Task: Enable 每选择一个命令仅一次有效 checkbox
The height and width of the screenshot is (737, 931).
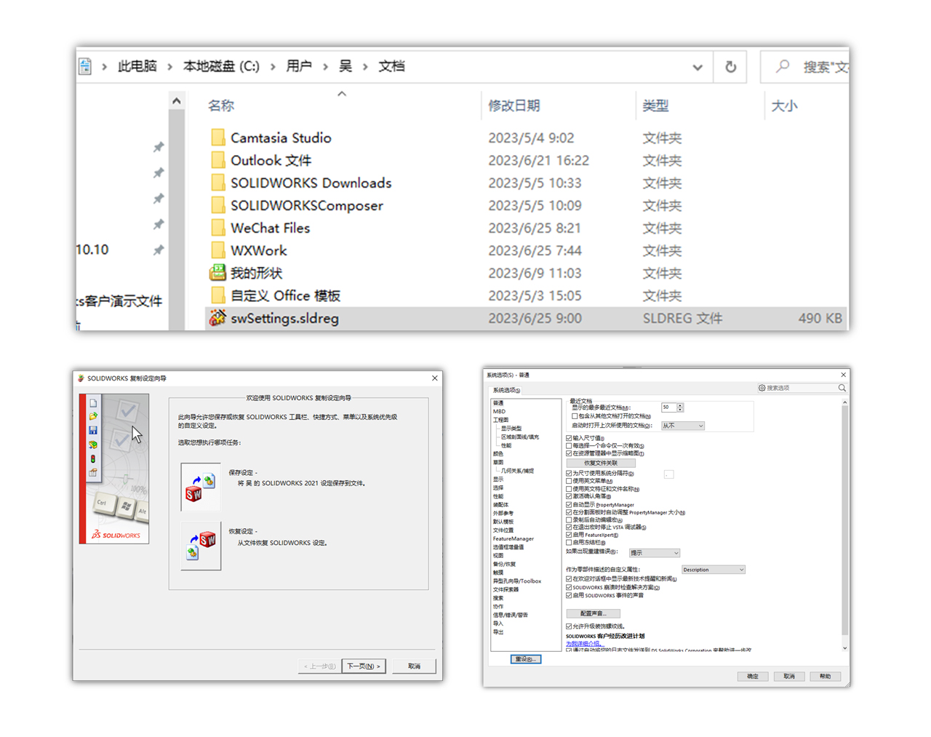Action: (x=569, y=446)
